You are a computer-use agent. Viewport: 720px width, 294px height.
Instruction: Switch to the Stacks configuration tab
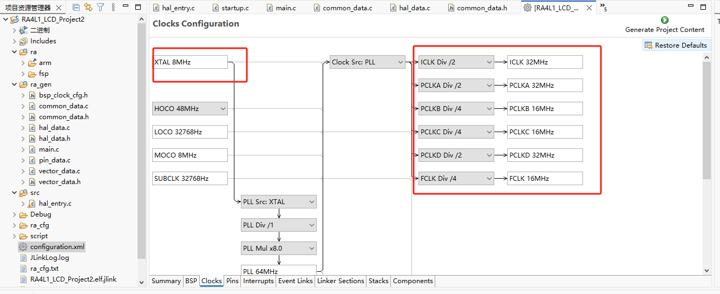click(x=378, y=281)
